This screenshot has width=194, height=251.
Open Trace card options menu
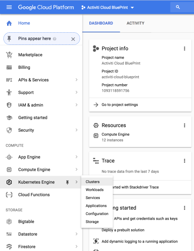pyautogui.click(x=184, y=161)
